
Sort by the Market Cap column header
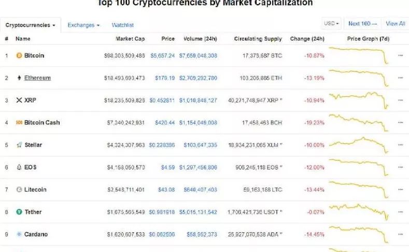(x=130, y=39)
